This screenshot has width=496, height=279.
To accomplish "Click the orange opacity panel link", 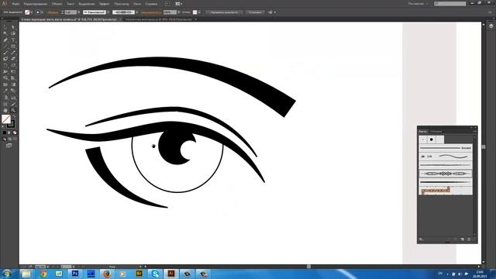I will [151, 12].
